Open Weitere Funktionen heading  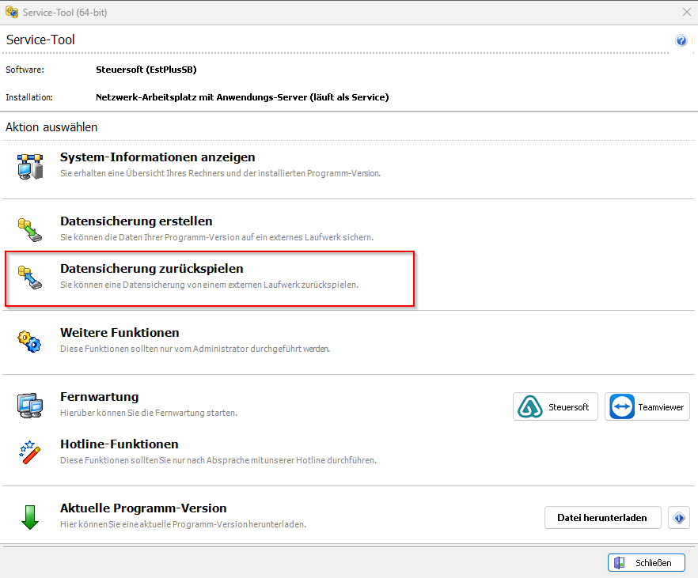pyautogui.click(x=119, y=333)
